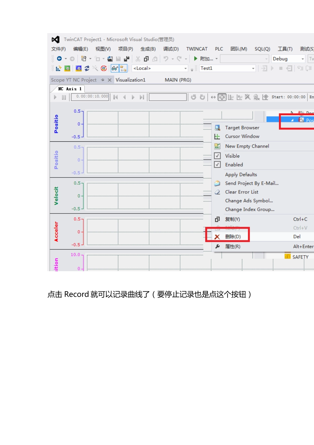Screen dimensions: 314x445
Task: Click the Cut scissors icon
Action: pos(138,59)
